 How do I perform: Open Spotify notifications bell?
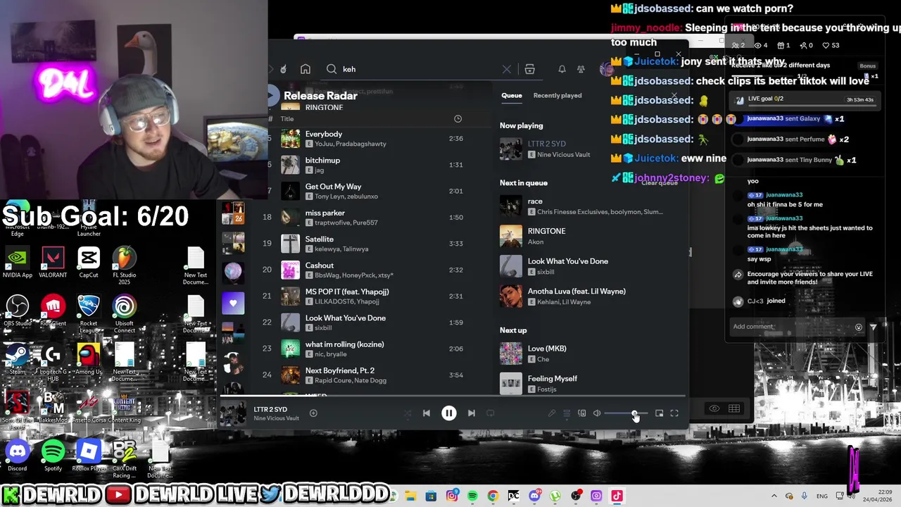(x=562, y=69)
